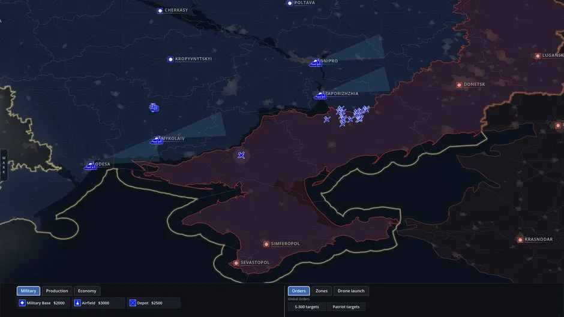Click the aircraft unit near Kherson

(x=241, y=155)
